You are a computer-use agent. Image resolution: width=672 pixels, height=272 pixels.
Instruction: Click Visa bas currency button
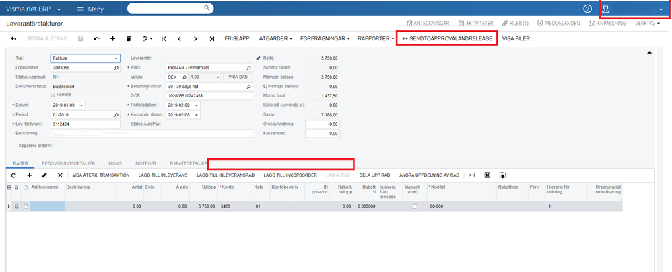point(238,77)
